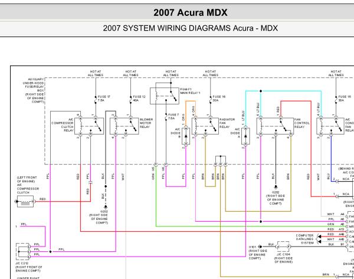This screenshot has width=354, height=279.
Task: Click the "A/C DIODE A" label
Action: (x=235, y=133)
